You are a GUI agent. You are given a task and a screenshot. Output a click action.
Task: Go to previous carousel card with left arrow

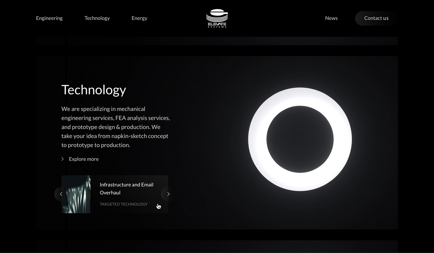[x=61, y=194]
